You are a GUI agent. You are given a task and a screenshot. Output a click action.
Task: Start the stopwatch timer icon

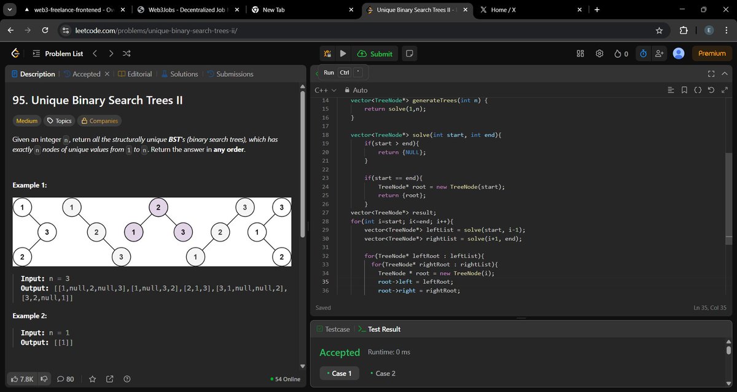click(643, 53)
